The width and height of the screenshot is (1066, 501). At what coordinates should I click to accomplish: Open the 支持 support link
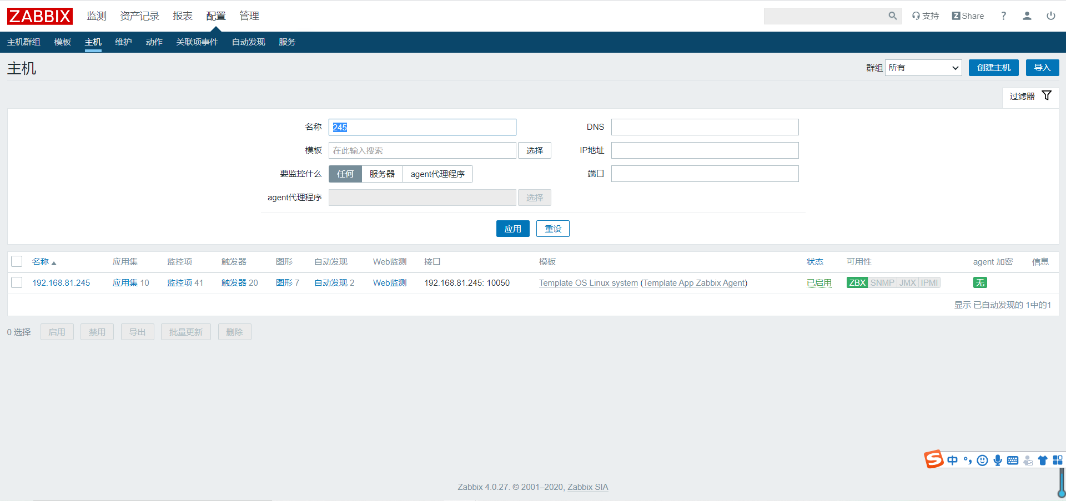pyautogui.click(x=926, y=16)
